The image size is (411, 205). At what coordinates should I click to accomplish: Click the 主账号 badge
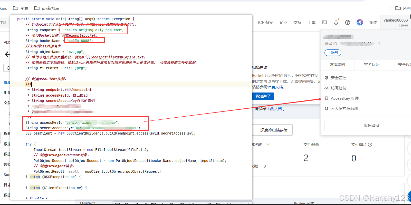coord(333,53)
